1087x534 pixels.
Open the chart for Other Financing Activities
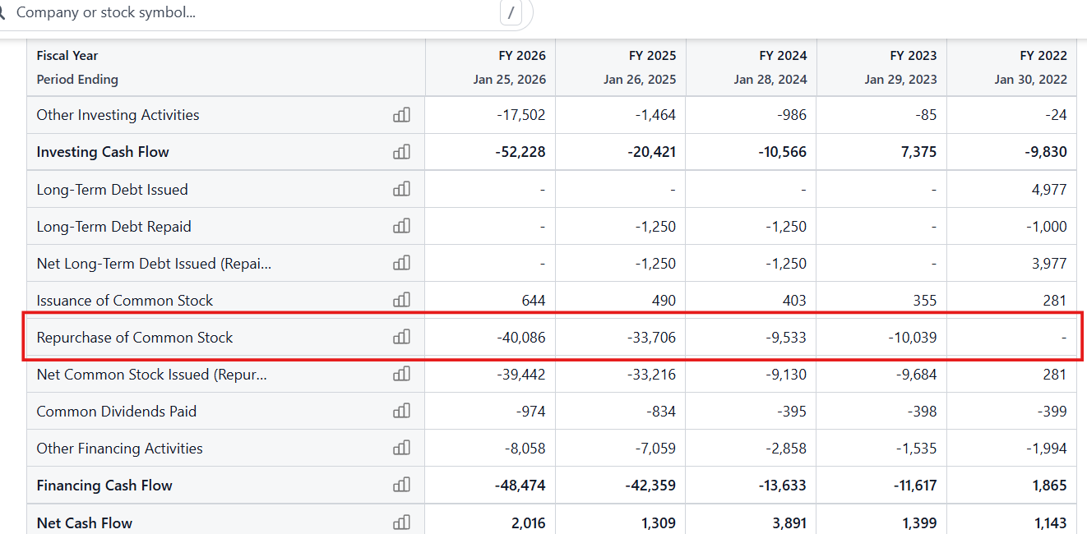(401, 448)
